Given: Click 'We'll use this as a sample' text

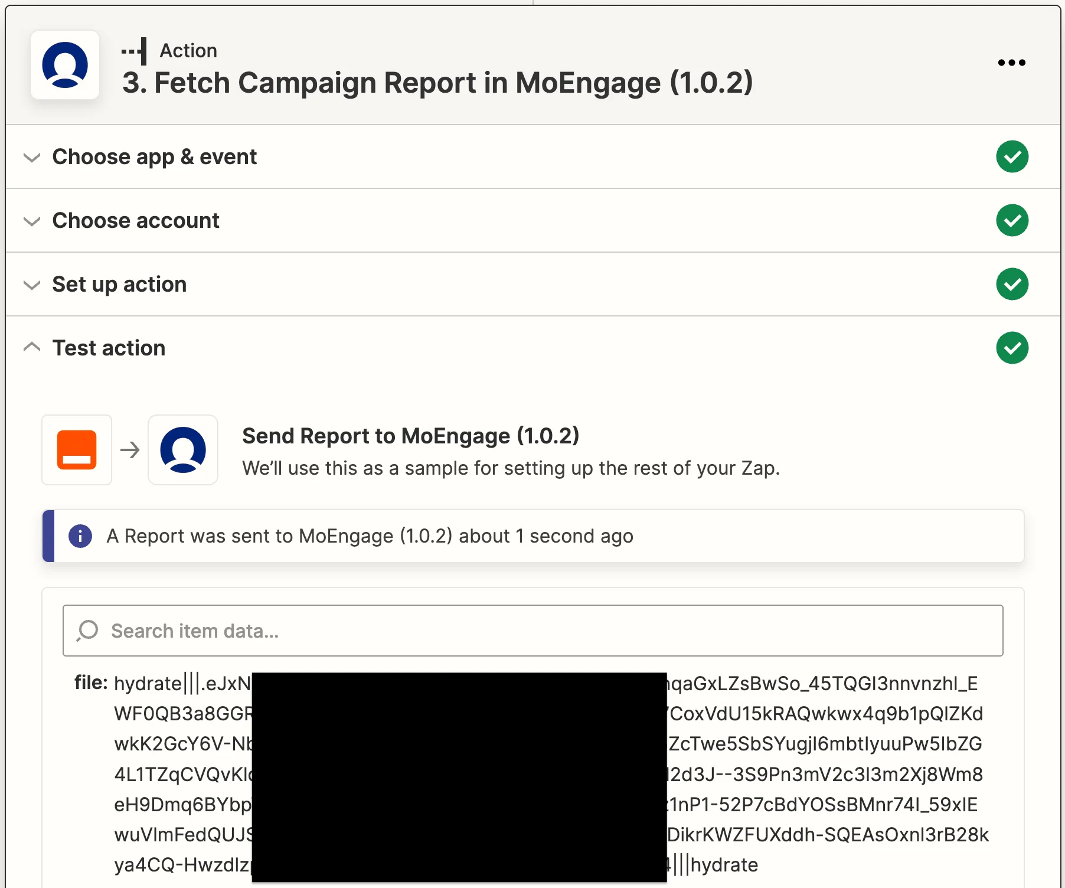Looking at the screenshot, I should 511,468.
